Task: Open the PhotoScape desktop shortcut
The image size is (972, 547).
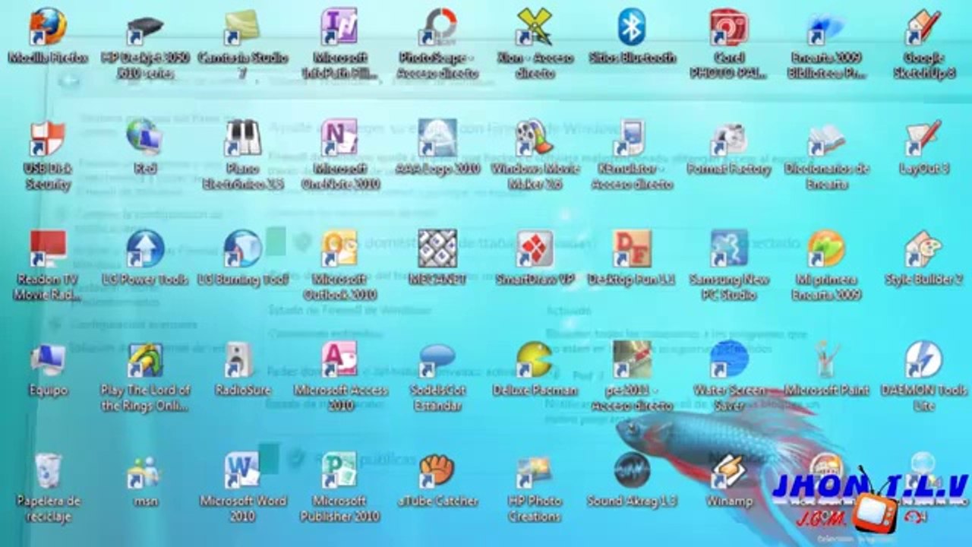Action: click(x=437, y=27)
